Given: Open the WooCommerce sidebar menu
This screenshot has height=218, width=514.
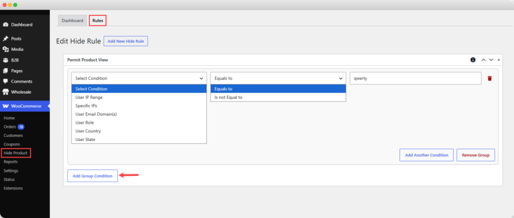Looking at the screenshot, I should pos(25,106).
